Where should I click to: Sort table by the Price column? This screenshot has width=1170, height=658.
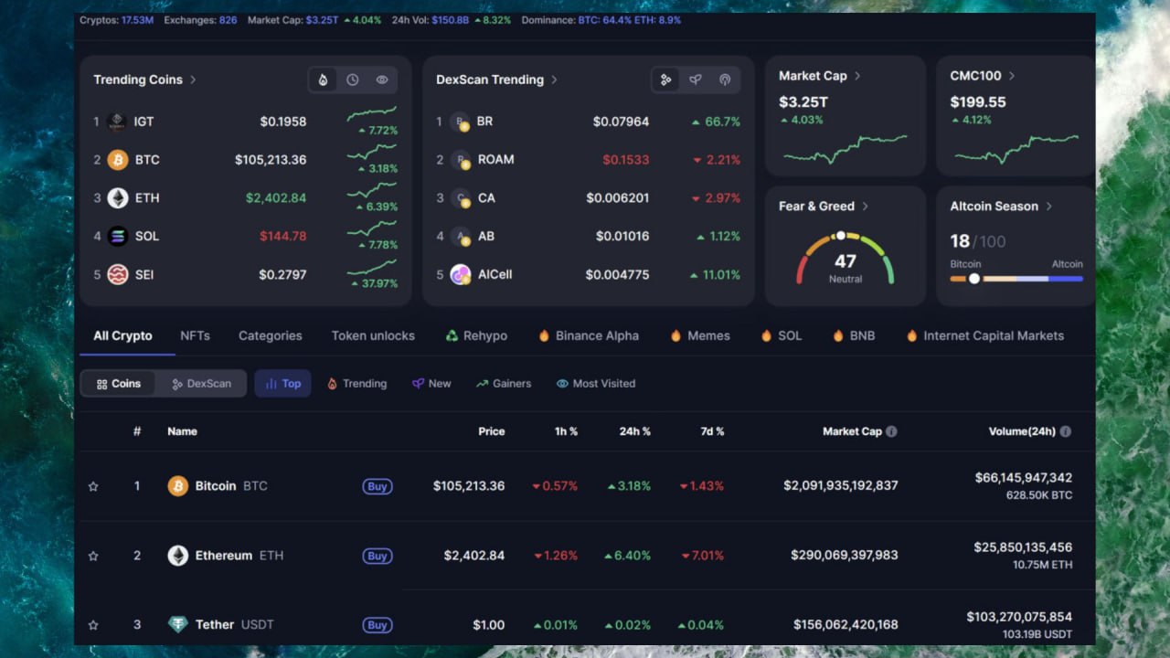(492, 431)
